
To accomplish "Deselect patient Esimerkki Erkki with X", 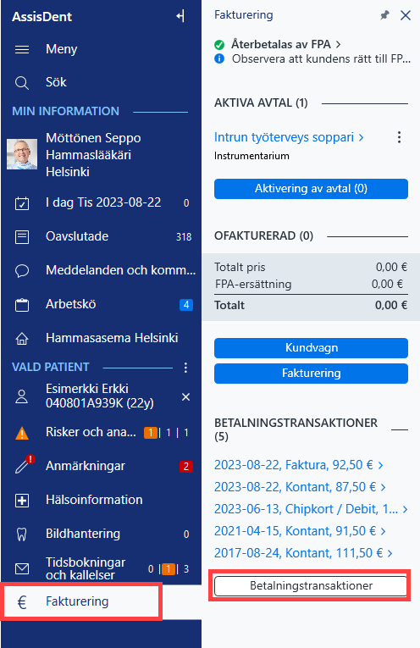I will coord(185,396).
